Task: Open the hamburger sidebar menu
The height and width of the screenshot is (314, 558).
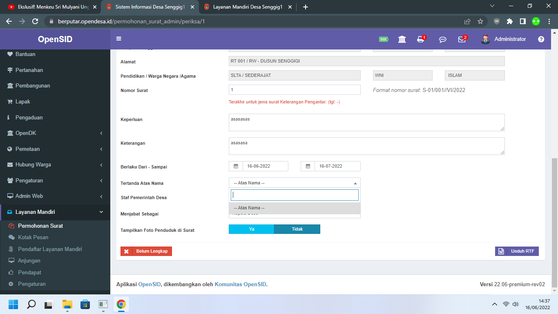Action: click(118, 38)
